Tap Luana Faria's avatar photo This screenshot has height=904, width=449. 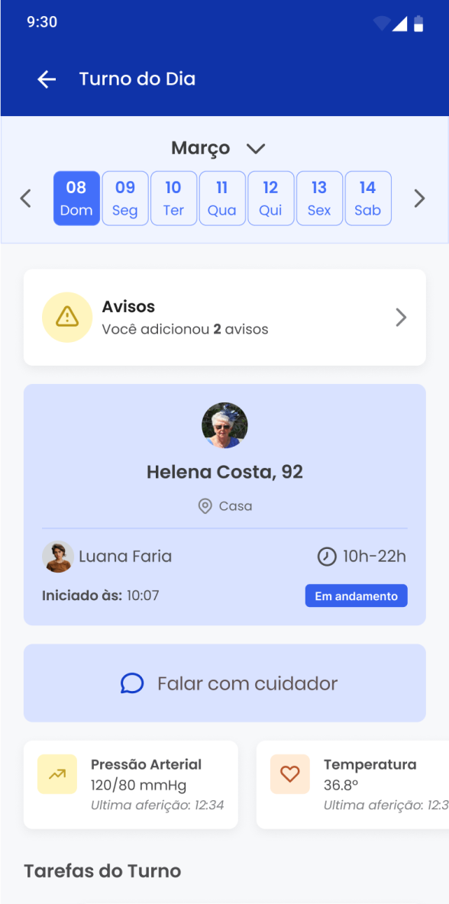[x=58, y=557]
